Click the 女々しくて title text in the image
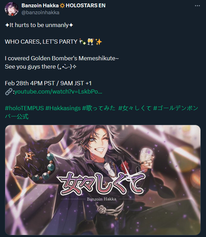Image resolution: width=206 pixels, height=237 pixels. (x=101, y=184)
